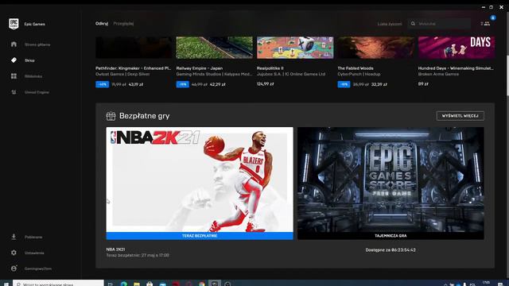The height and width of the screenshot is (286, 509).
Task: Click the 89 zł price
Action: click(423, 84)
